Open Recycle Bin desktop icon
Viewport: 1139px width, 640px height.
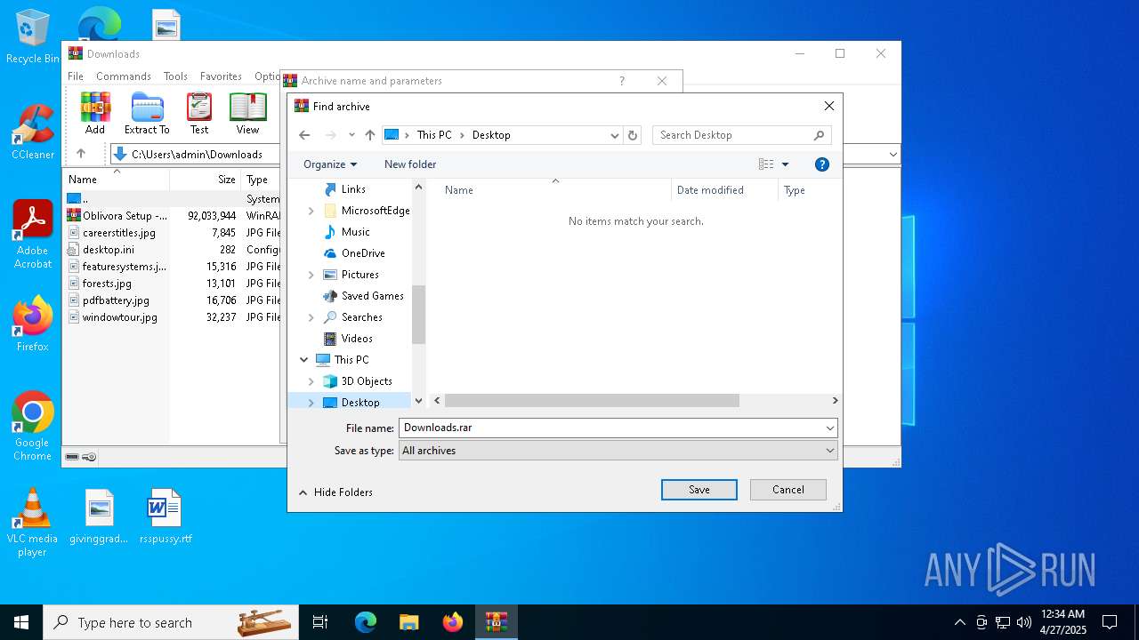click(32, 37)
